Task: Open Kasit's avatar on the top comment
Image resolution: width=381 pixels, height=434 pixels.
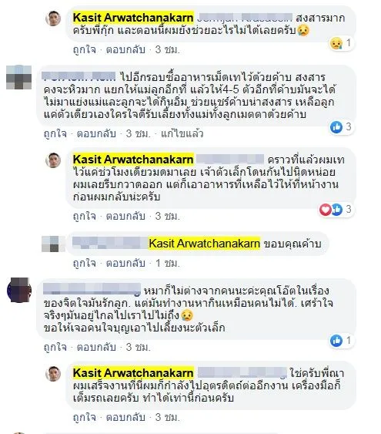Action: (x=53, y=19)
